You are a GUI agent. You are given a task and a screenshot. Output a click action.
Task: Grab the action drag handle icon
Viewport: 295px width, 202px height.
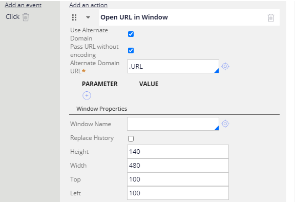click(x=74, y=17)
